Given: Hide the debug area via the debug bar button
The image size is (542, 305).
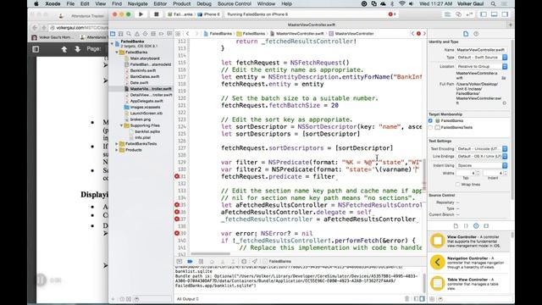Looking at the screenshot, I should point(179,262).
